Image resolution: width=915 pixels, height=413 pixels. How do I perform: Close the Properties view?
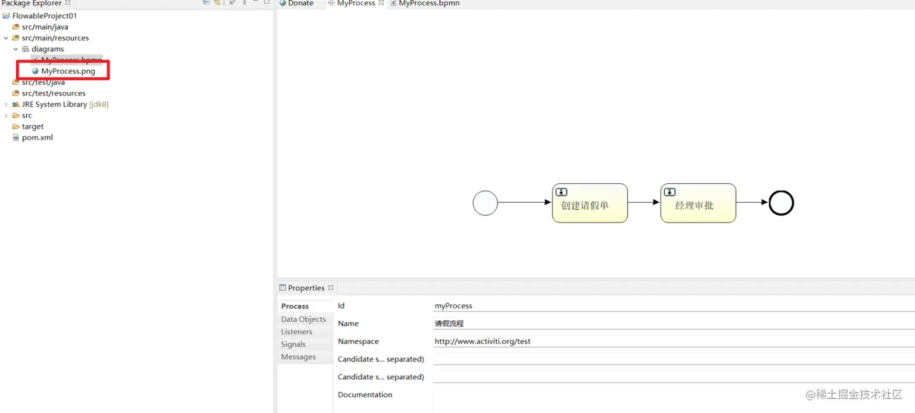[x=330, y=288]
